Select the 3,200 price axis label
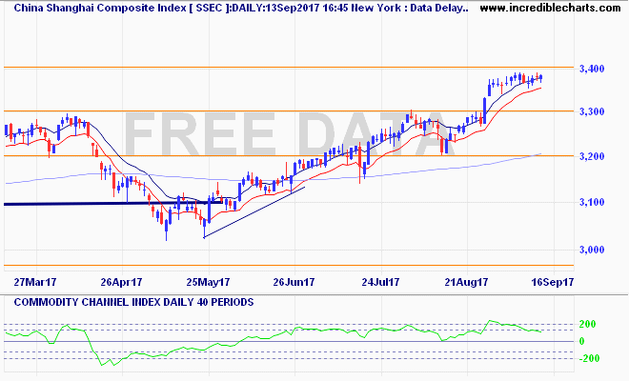This screenshot has width=629, height=381. 592,156
